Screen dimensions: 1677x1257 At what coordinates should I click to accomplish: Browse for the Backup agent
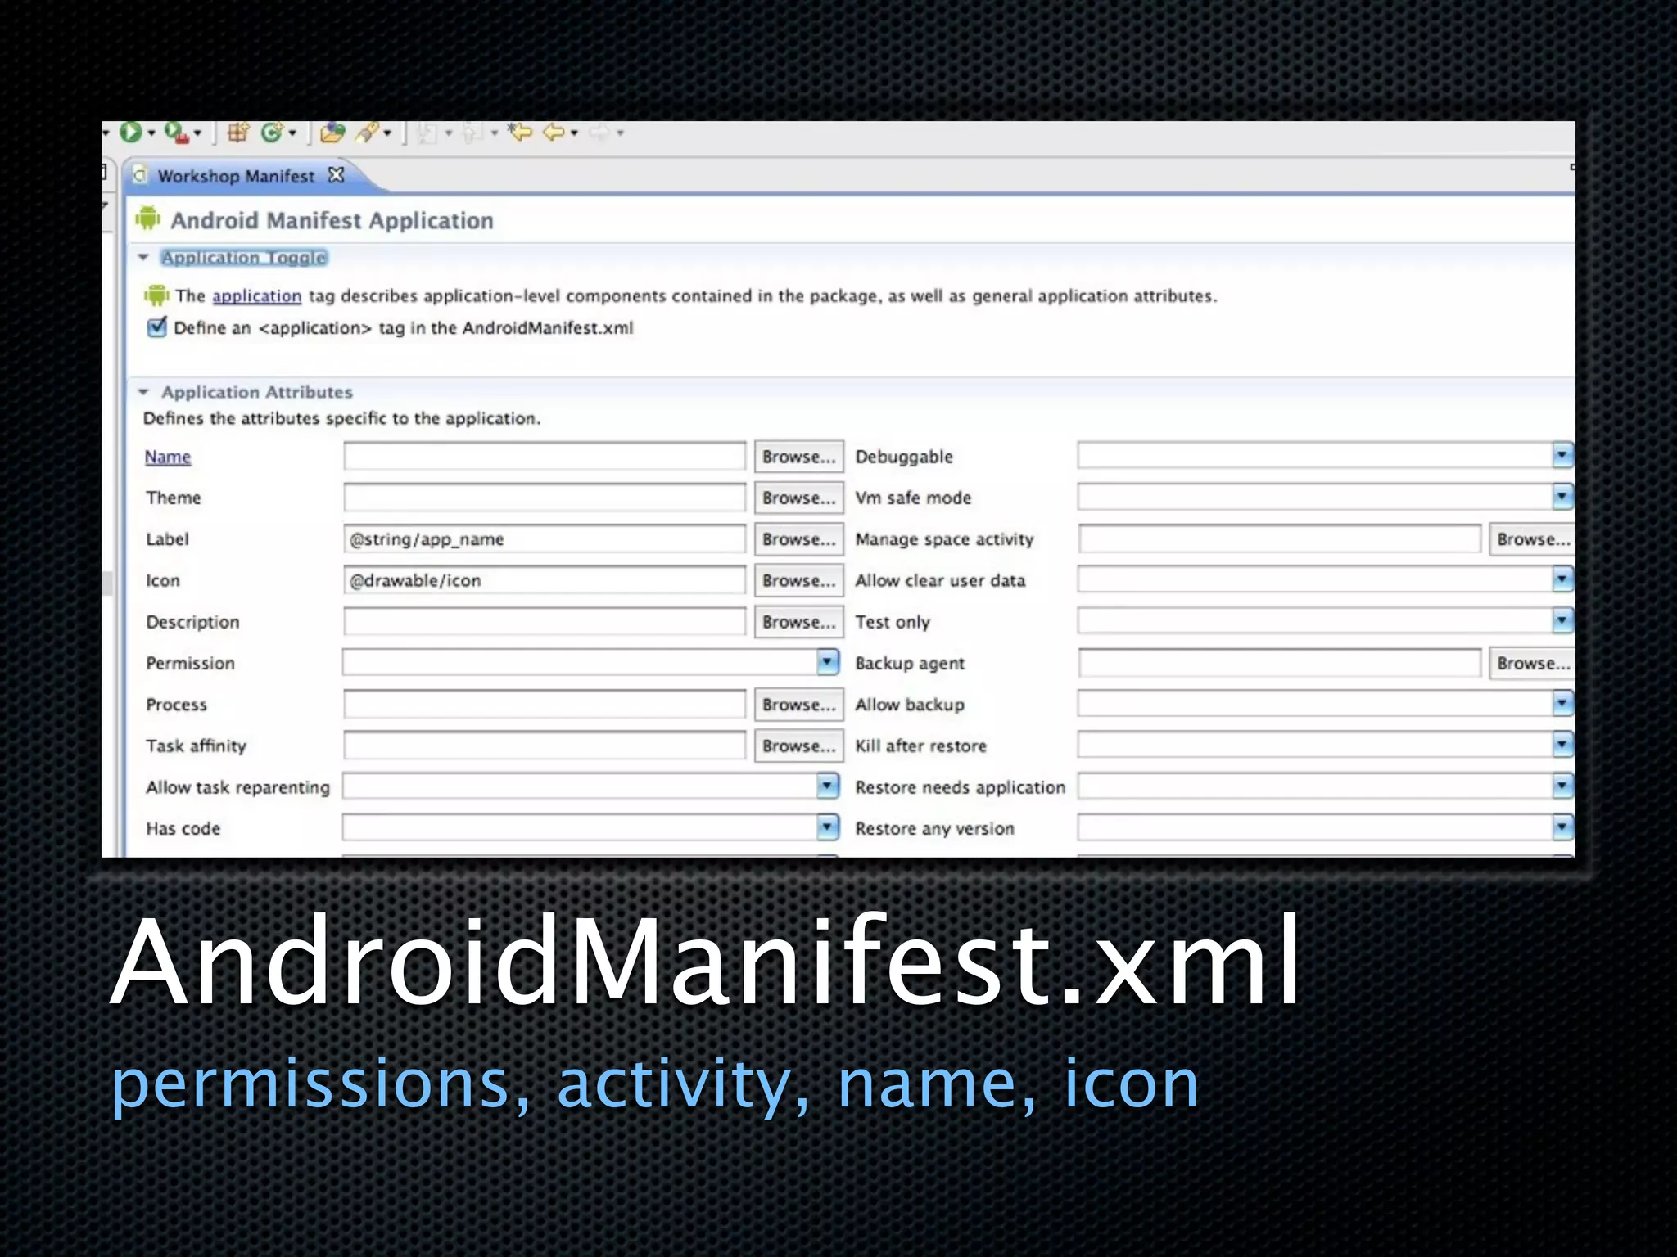(x=1532, y=663)
